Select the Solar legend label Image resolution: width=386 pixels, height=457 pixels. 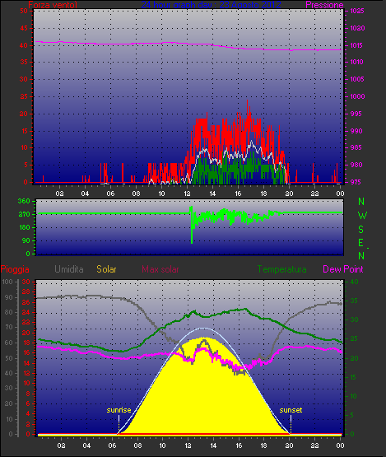click(x=106, y=269)
